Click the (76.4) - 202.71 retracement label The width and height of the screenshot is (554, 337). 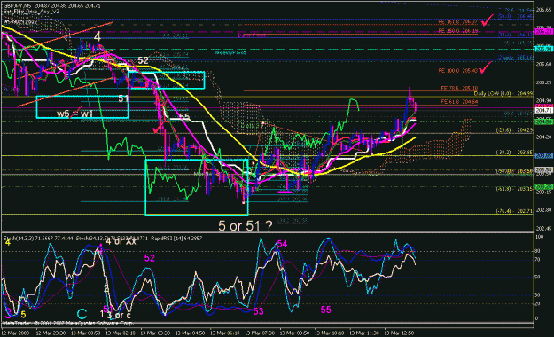click(x=514, y=211)
